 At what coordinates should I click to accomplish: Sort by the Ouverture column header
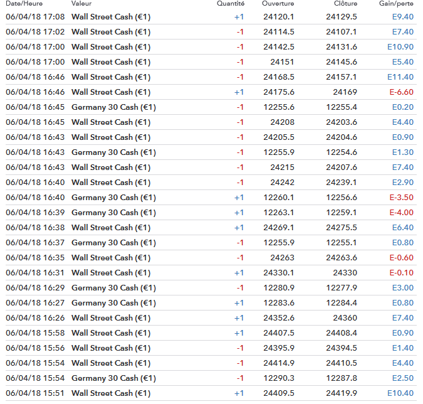tap(278, 4)
